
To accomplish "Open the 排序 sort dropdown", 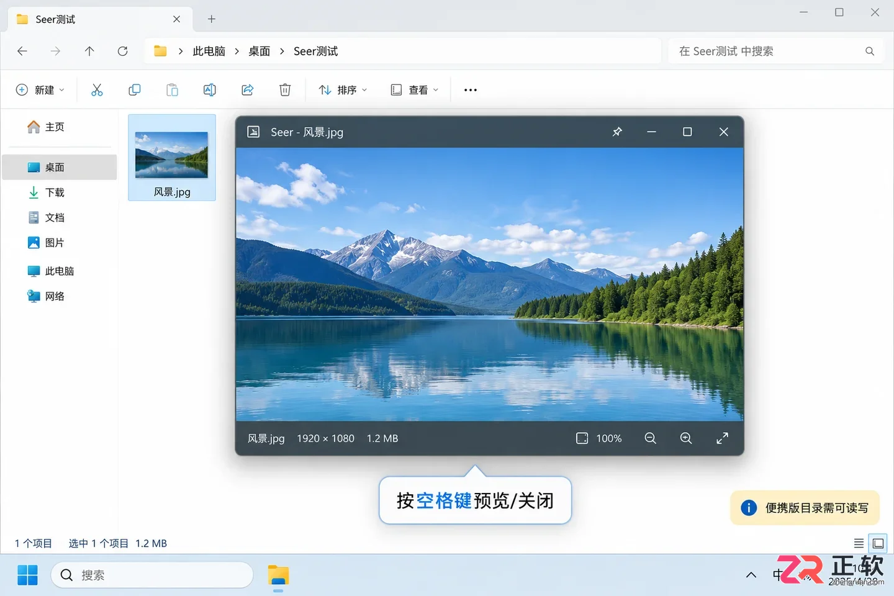I will [x=343, y=90].
